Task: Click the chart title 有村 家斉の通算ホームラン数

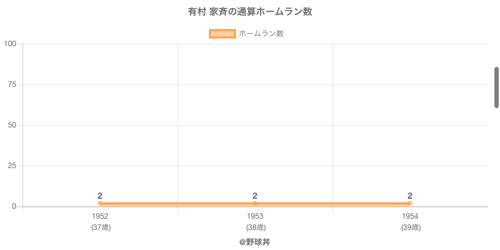Action: [250, 12]
